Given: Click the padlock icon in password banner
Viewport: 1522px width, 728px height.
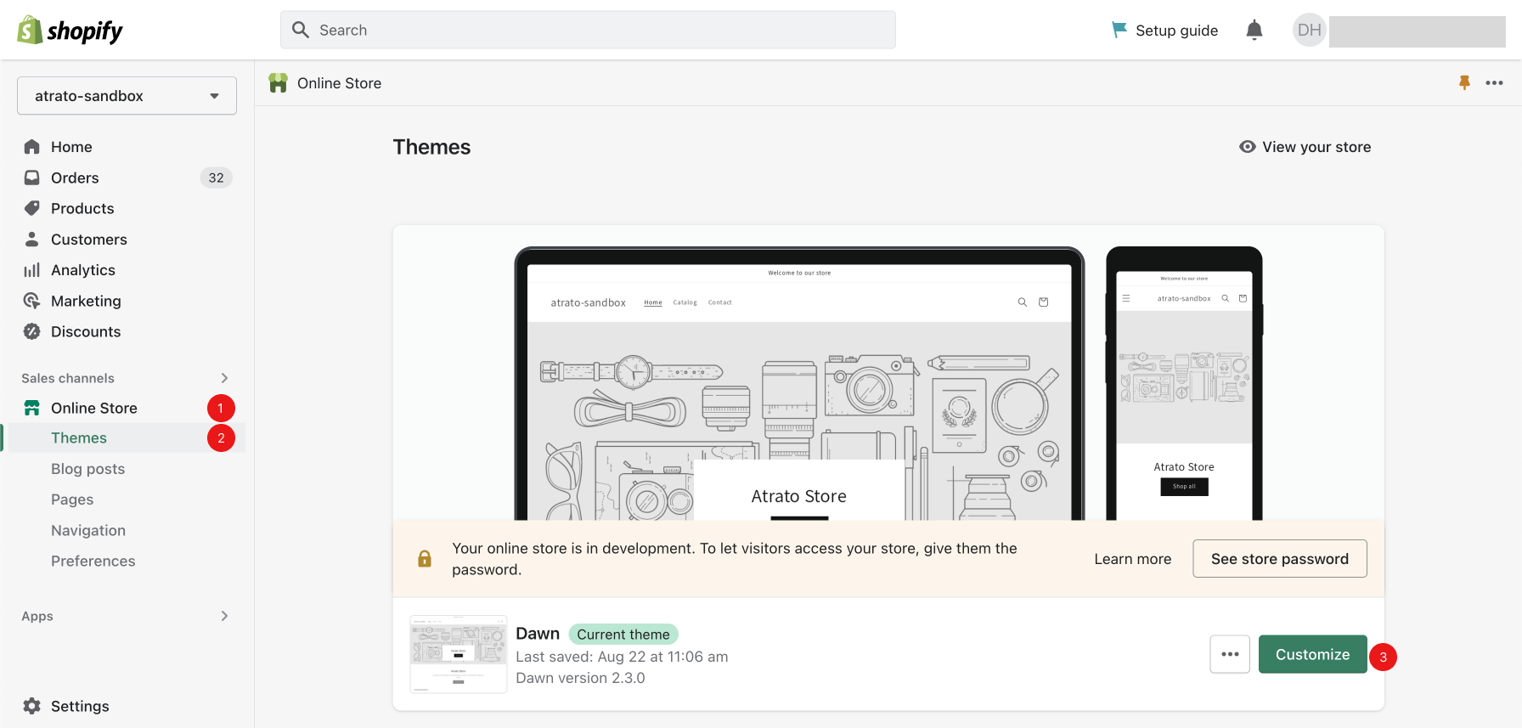Looking at the screenshot, I should point(425,558).
